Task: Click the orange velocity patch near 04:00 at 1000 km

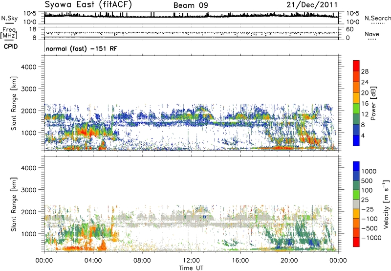Action: (x=93, y=231)
